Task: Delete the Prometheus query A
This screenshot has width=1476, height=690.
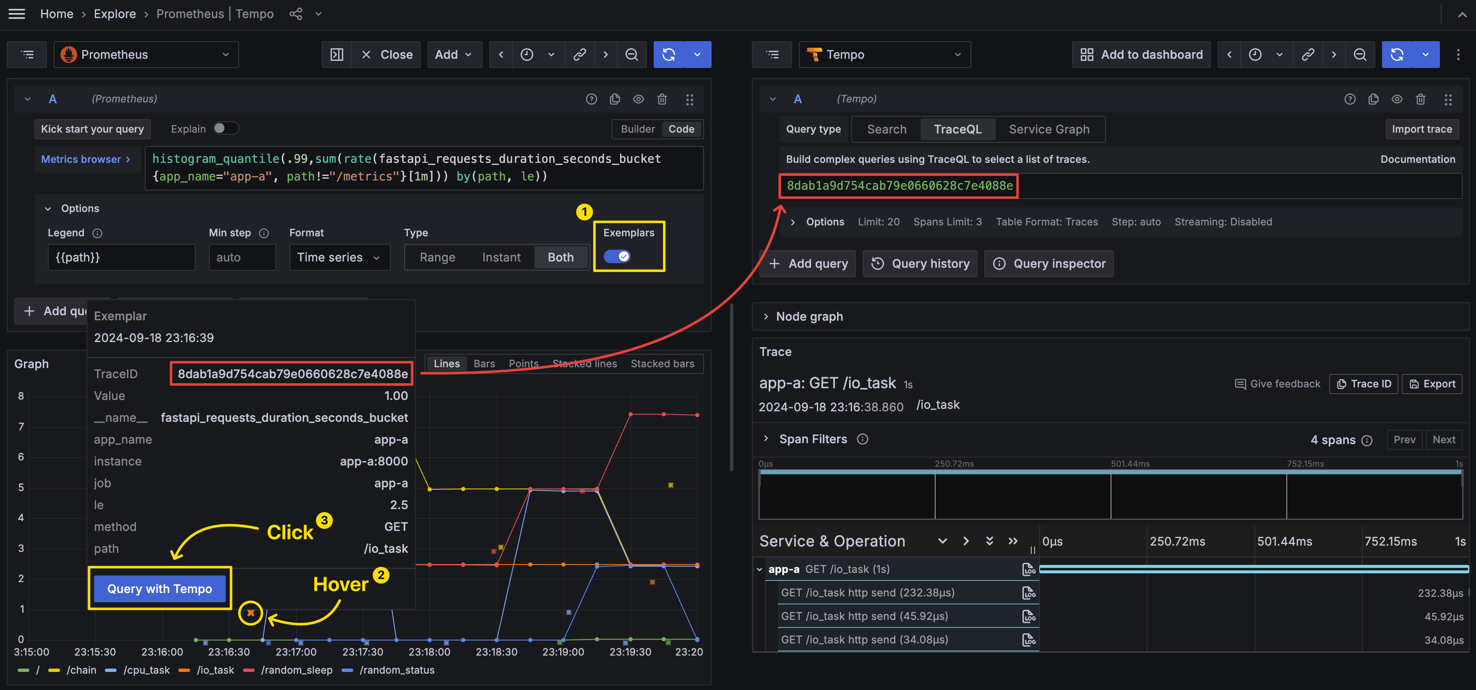Action: pos(662,99)
